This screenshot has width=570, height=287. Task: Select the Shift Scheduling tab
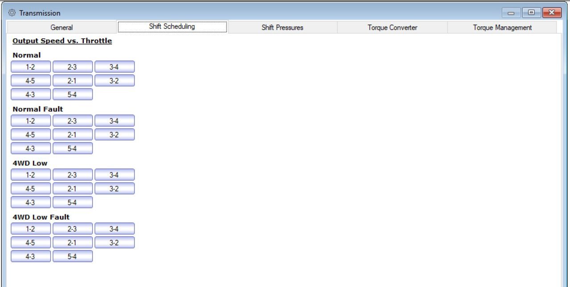click(172, 27)
